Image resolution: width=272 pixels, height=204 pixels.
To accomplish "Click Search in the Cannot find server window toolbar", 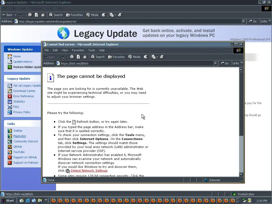I will [98, 57].
